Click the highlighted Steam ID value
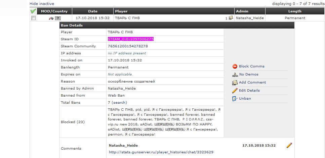The image size is (325, 158). point(130,39)
